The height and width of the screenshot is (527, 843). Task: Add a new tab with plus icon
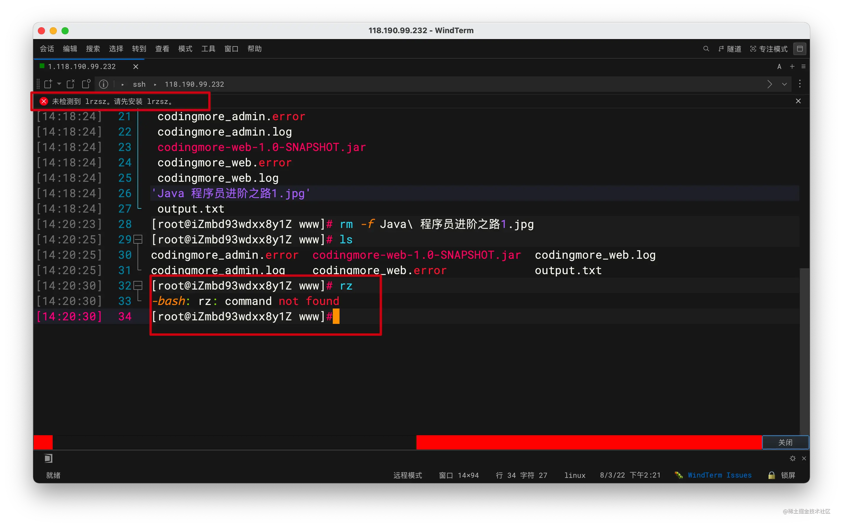[x=792, y=67]
